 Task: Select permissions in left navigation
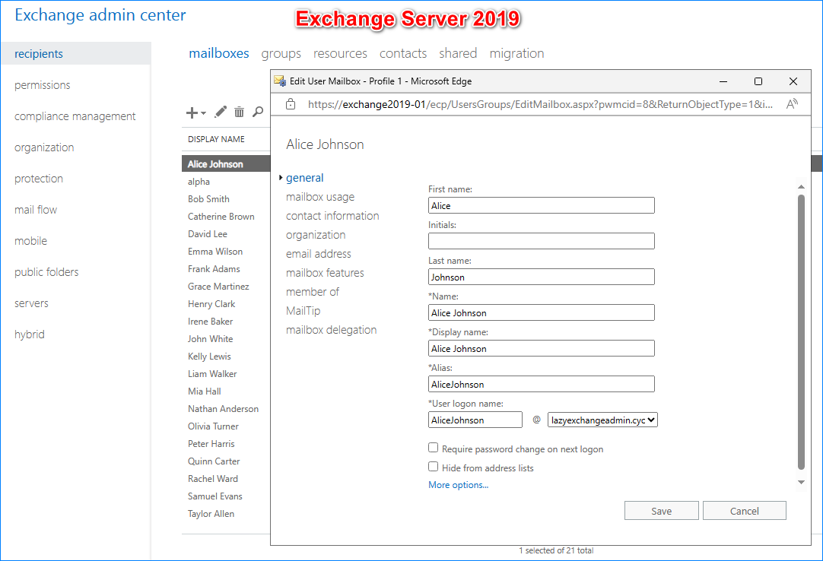43,85
